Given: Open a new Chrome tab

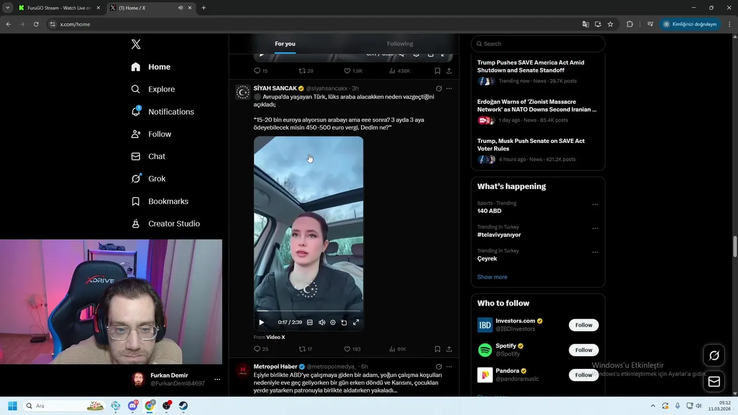Looking at the screenshot, I should tap(204, 8).
